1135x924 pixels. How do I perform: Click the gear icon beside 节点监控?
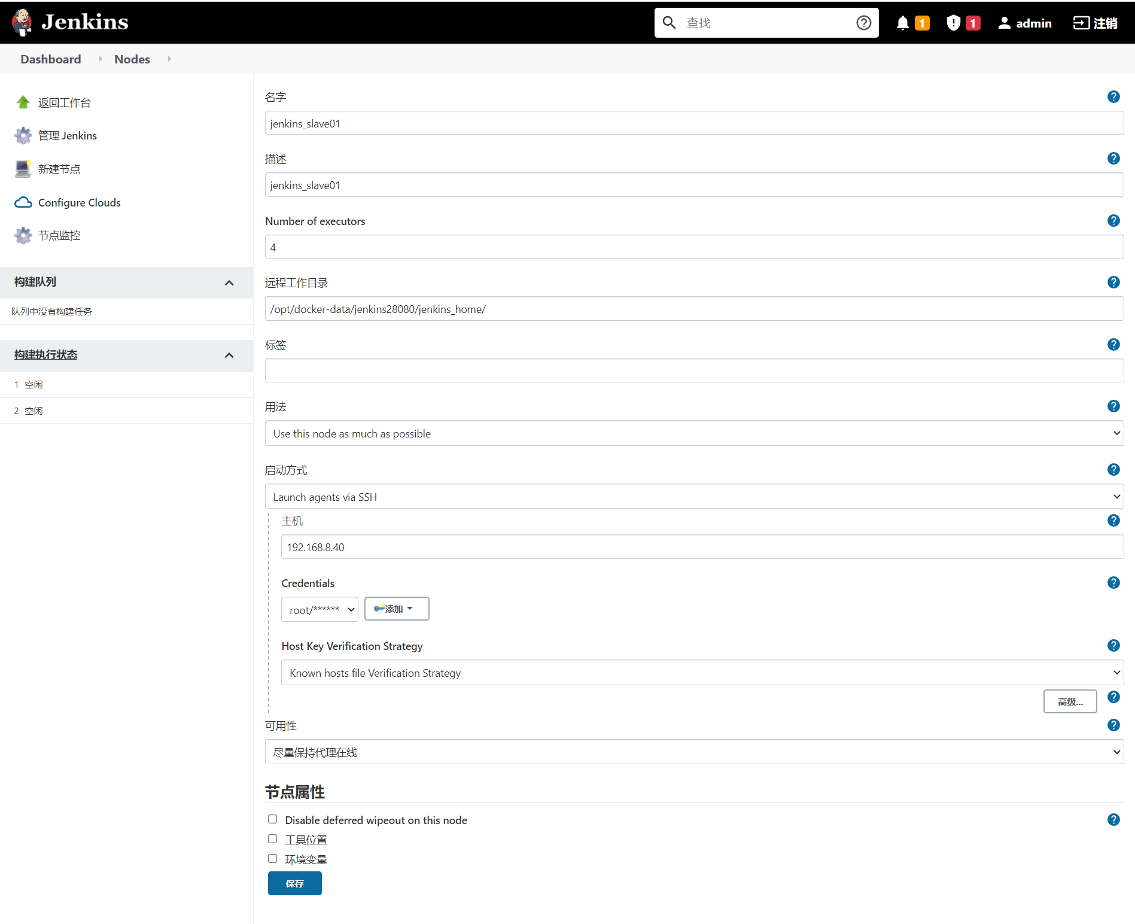click(23, 235)
